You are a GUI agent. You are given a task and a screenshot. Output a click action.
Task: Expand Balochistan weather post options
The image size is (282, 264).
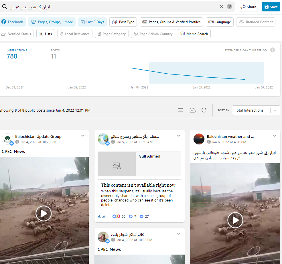coord(275,136)
